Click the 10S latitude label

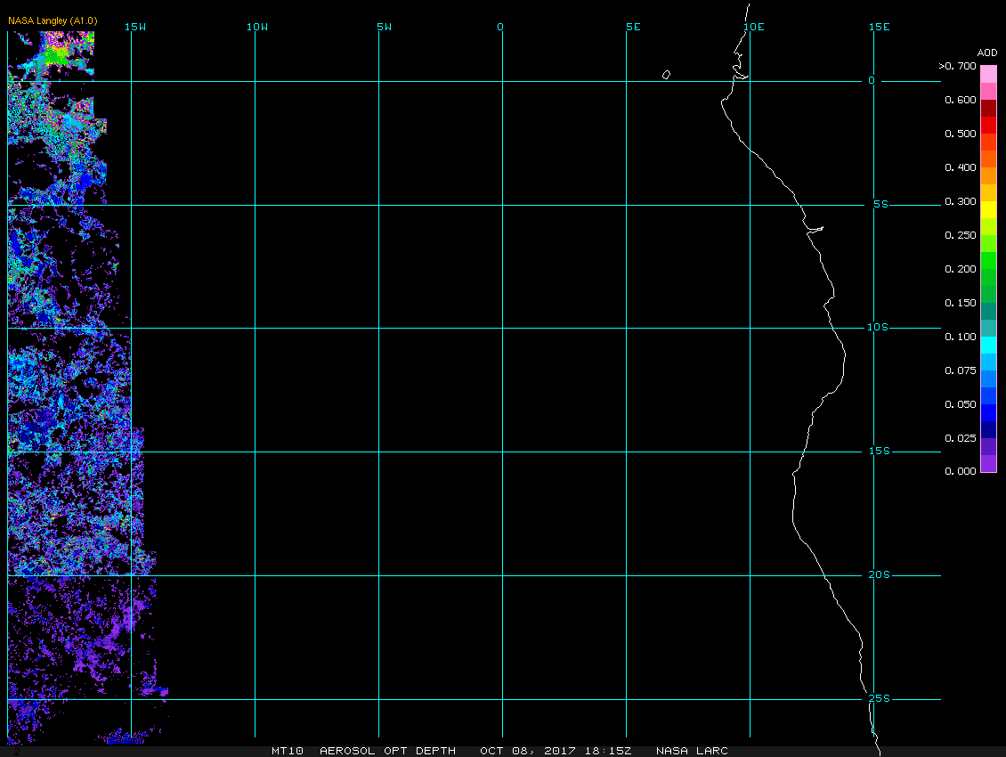coord(878,328)
